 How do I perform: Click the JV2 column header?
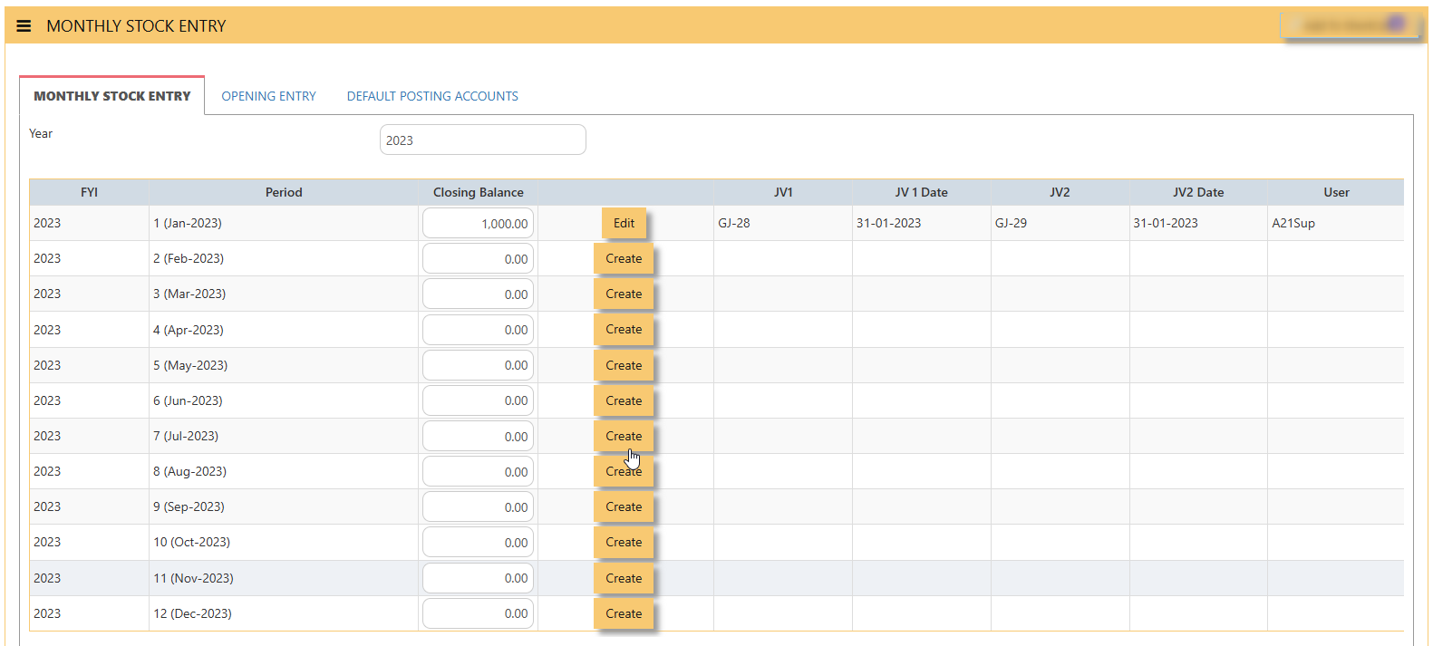click(1060, 192)
